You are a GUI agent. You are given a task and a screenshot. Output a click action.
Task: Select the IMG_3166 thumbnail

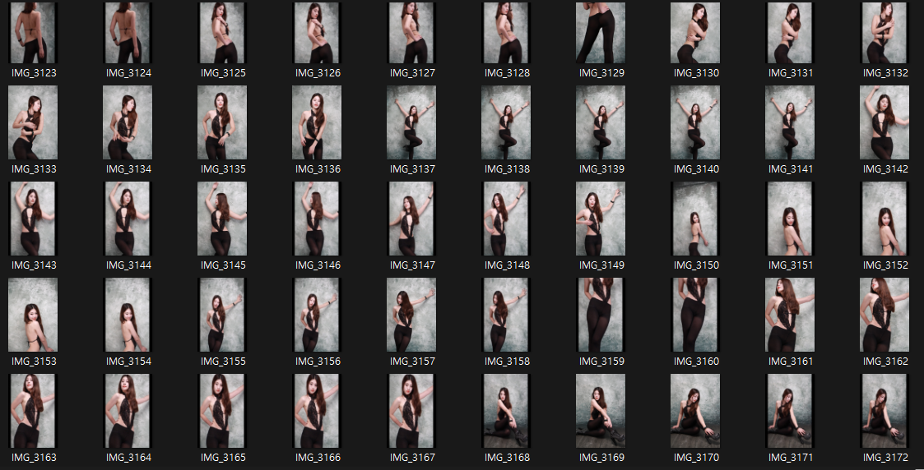317,411
